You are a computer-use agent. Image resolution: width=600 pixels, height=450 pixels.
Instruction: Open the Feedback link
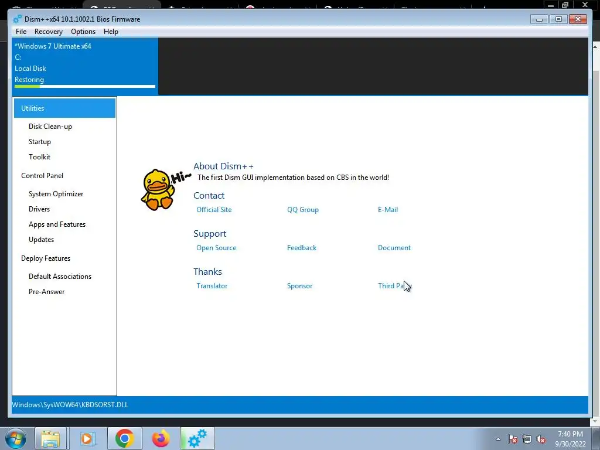[x=302, y=248]
